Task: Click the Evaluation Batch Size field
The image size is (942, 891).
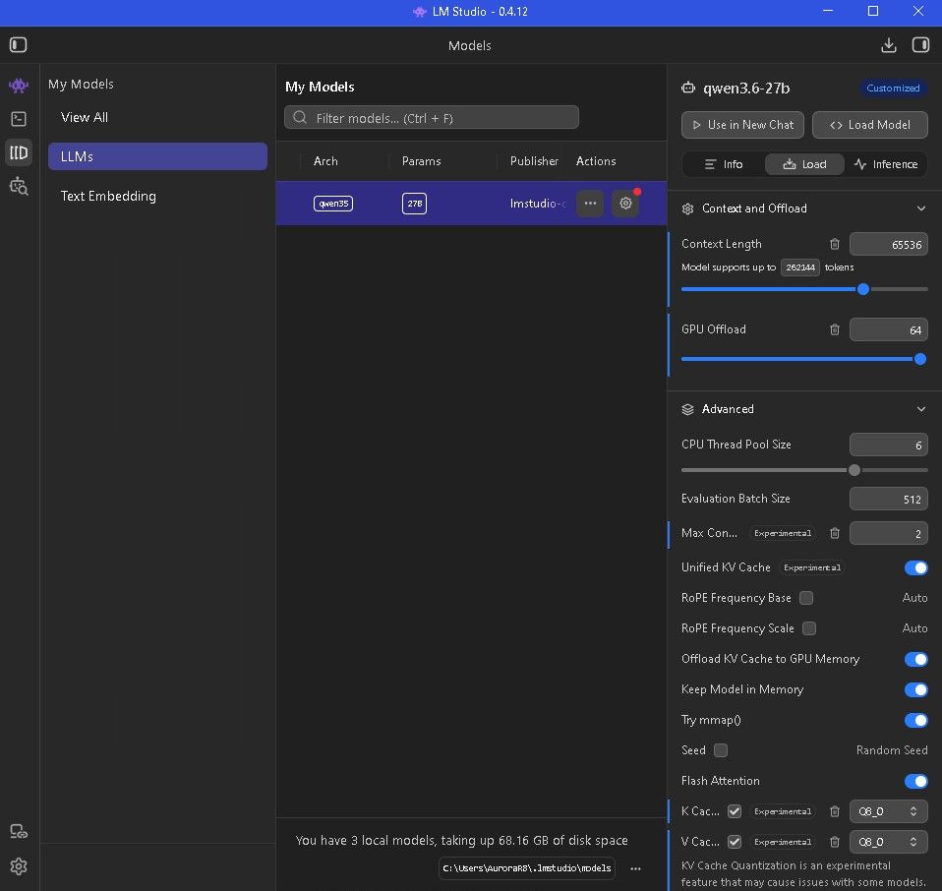Action: 888,499
